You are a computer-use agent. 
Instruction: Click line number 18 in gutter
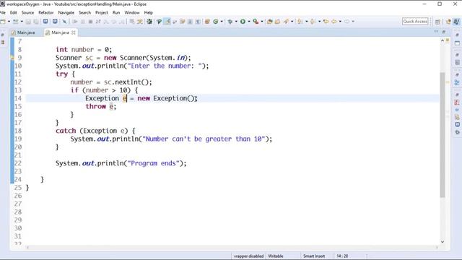click(x=18, y=131)
